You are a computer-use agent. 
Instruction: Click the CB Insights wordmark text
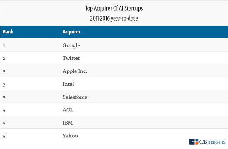212,142
